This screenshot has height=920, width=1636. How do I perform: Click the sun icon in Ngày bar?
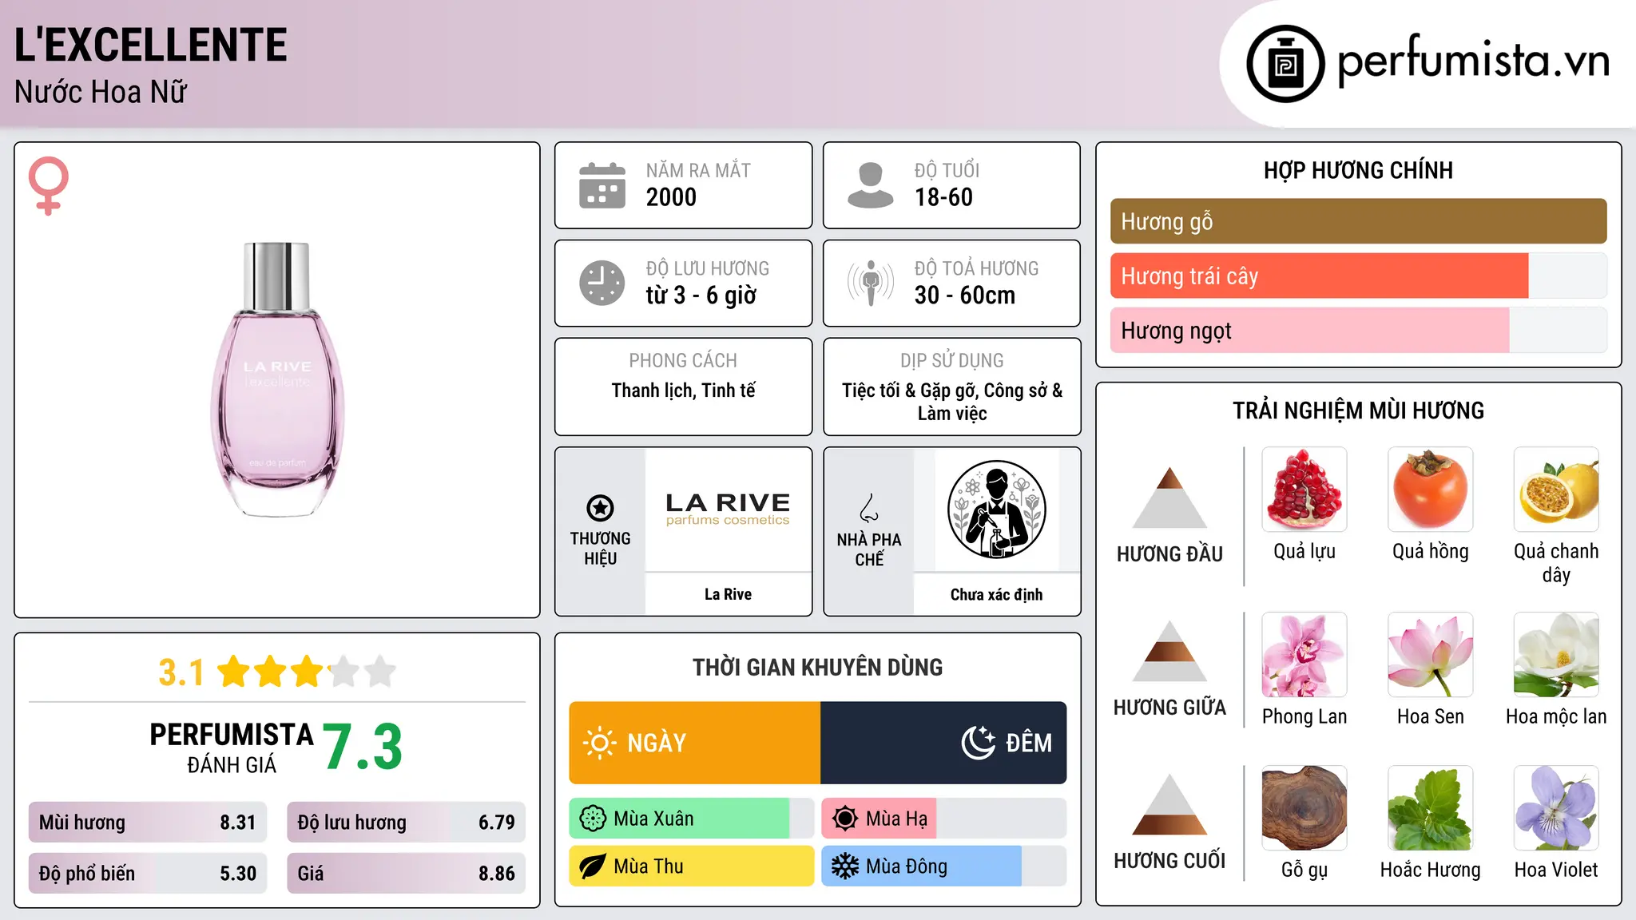(x=600, y=743)
